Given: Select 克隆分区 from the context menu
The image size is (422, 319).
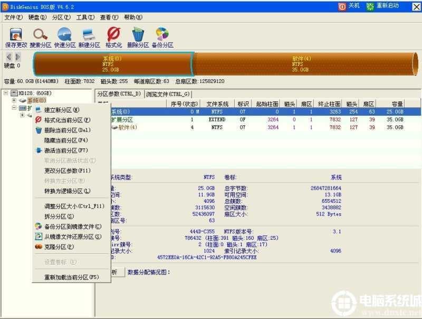Looking at the screenshot, I should [x=59, y=247].
